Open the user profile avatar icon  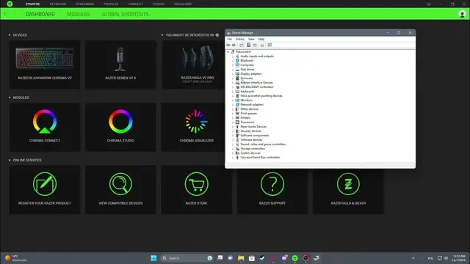pyautogui.click(x=462, y=14)
